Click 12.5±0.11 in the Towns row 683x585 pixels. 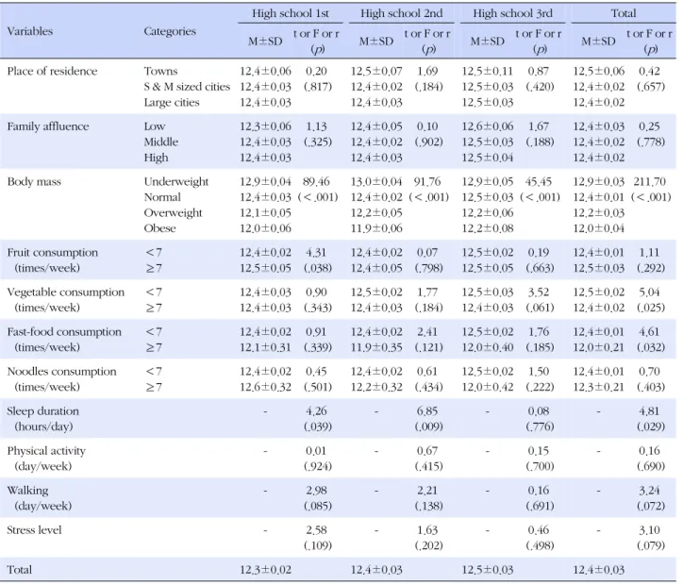[x=488, y=71]
